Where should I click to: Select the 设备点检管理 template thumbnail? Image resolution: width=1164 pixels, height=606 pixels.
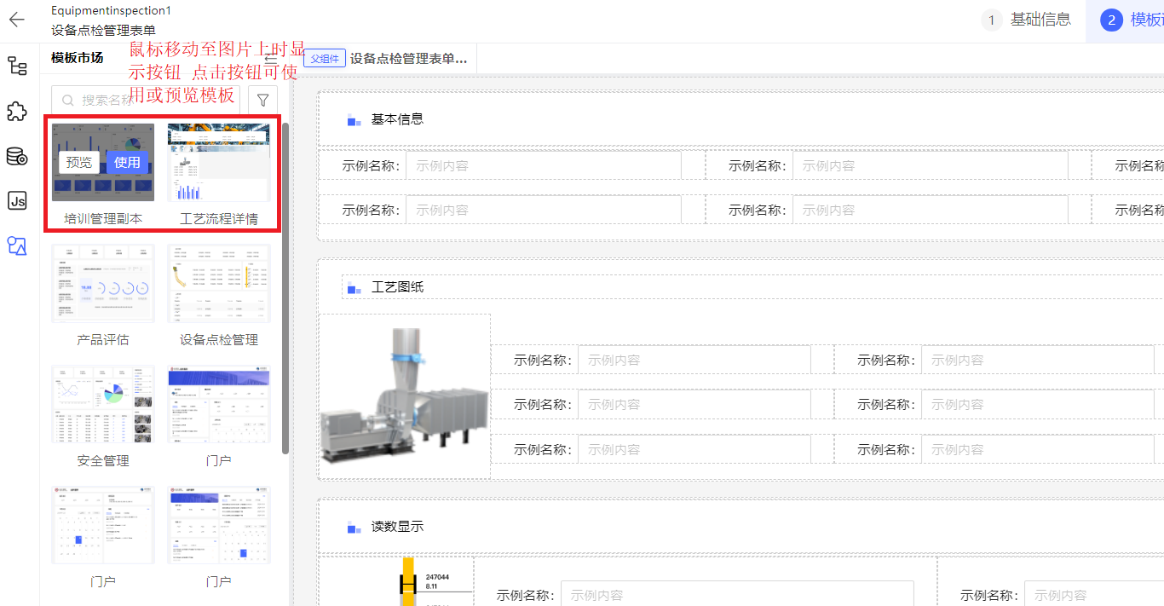[x=219, y=284]
